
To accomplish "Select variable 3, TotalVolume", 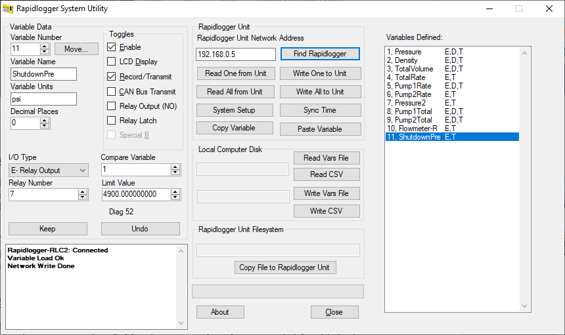I will click(x=452, y=69).
